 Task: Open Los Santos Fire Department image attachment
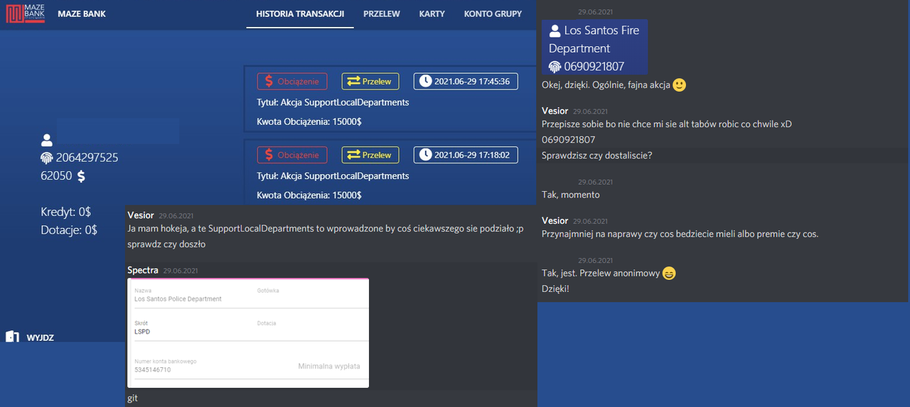click(x=594, y=47)
